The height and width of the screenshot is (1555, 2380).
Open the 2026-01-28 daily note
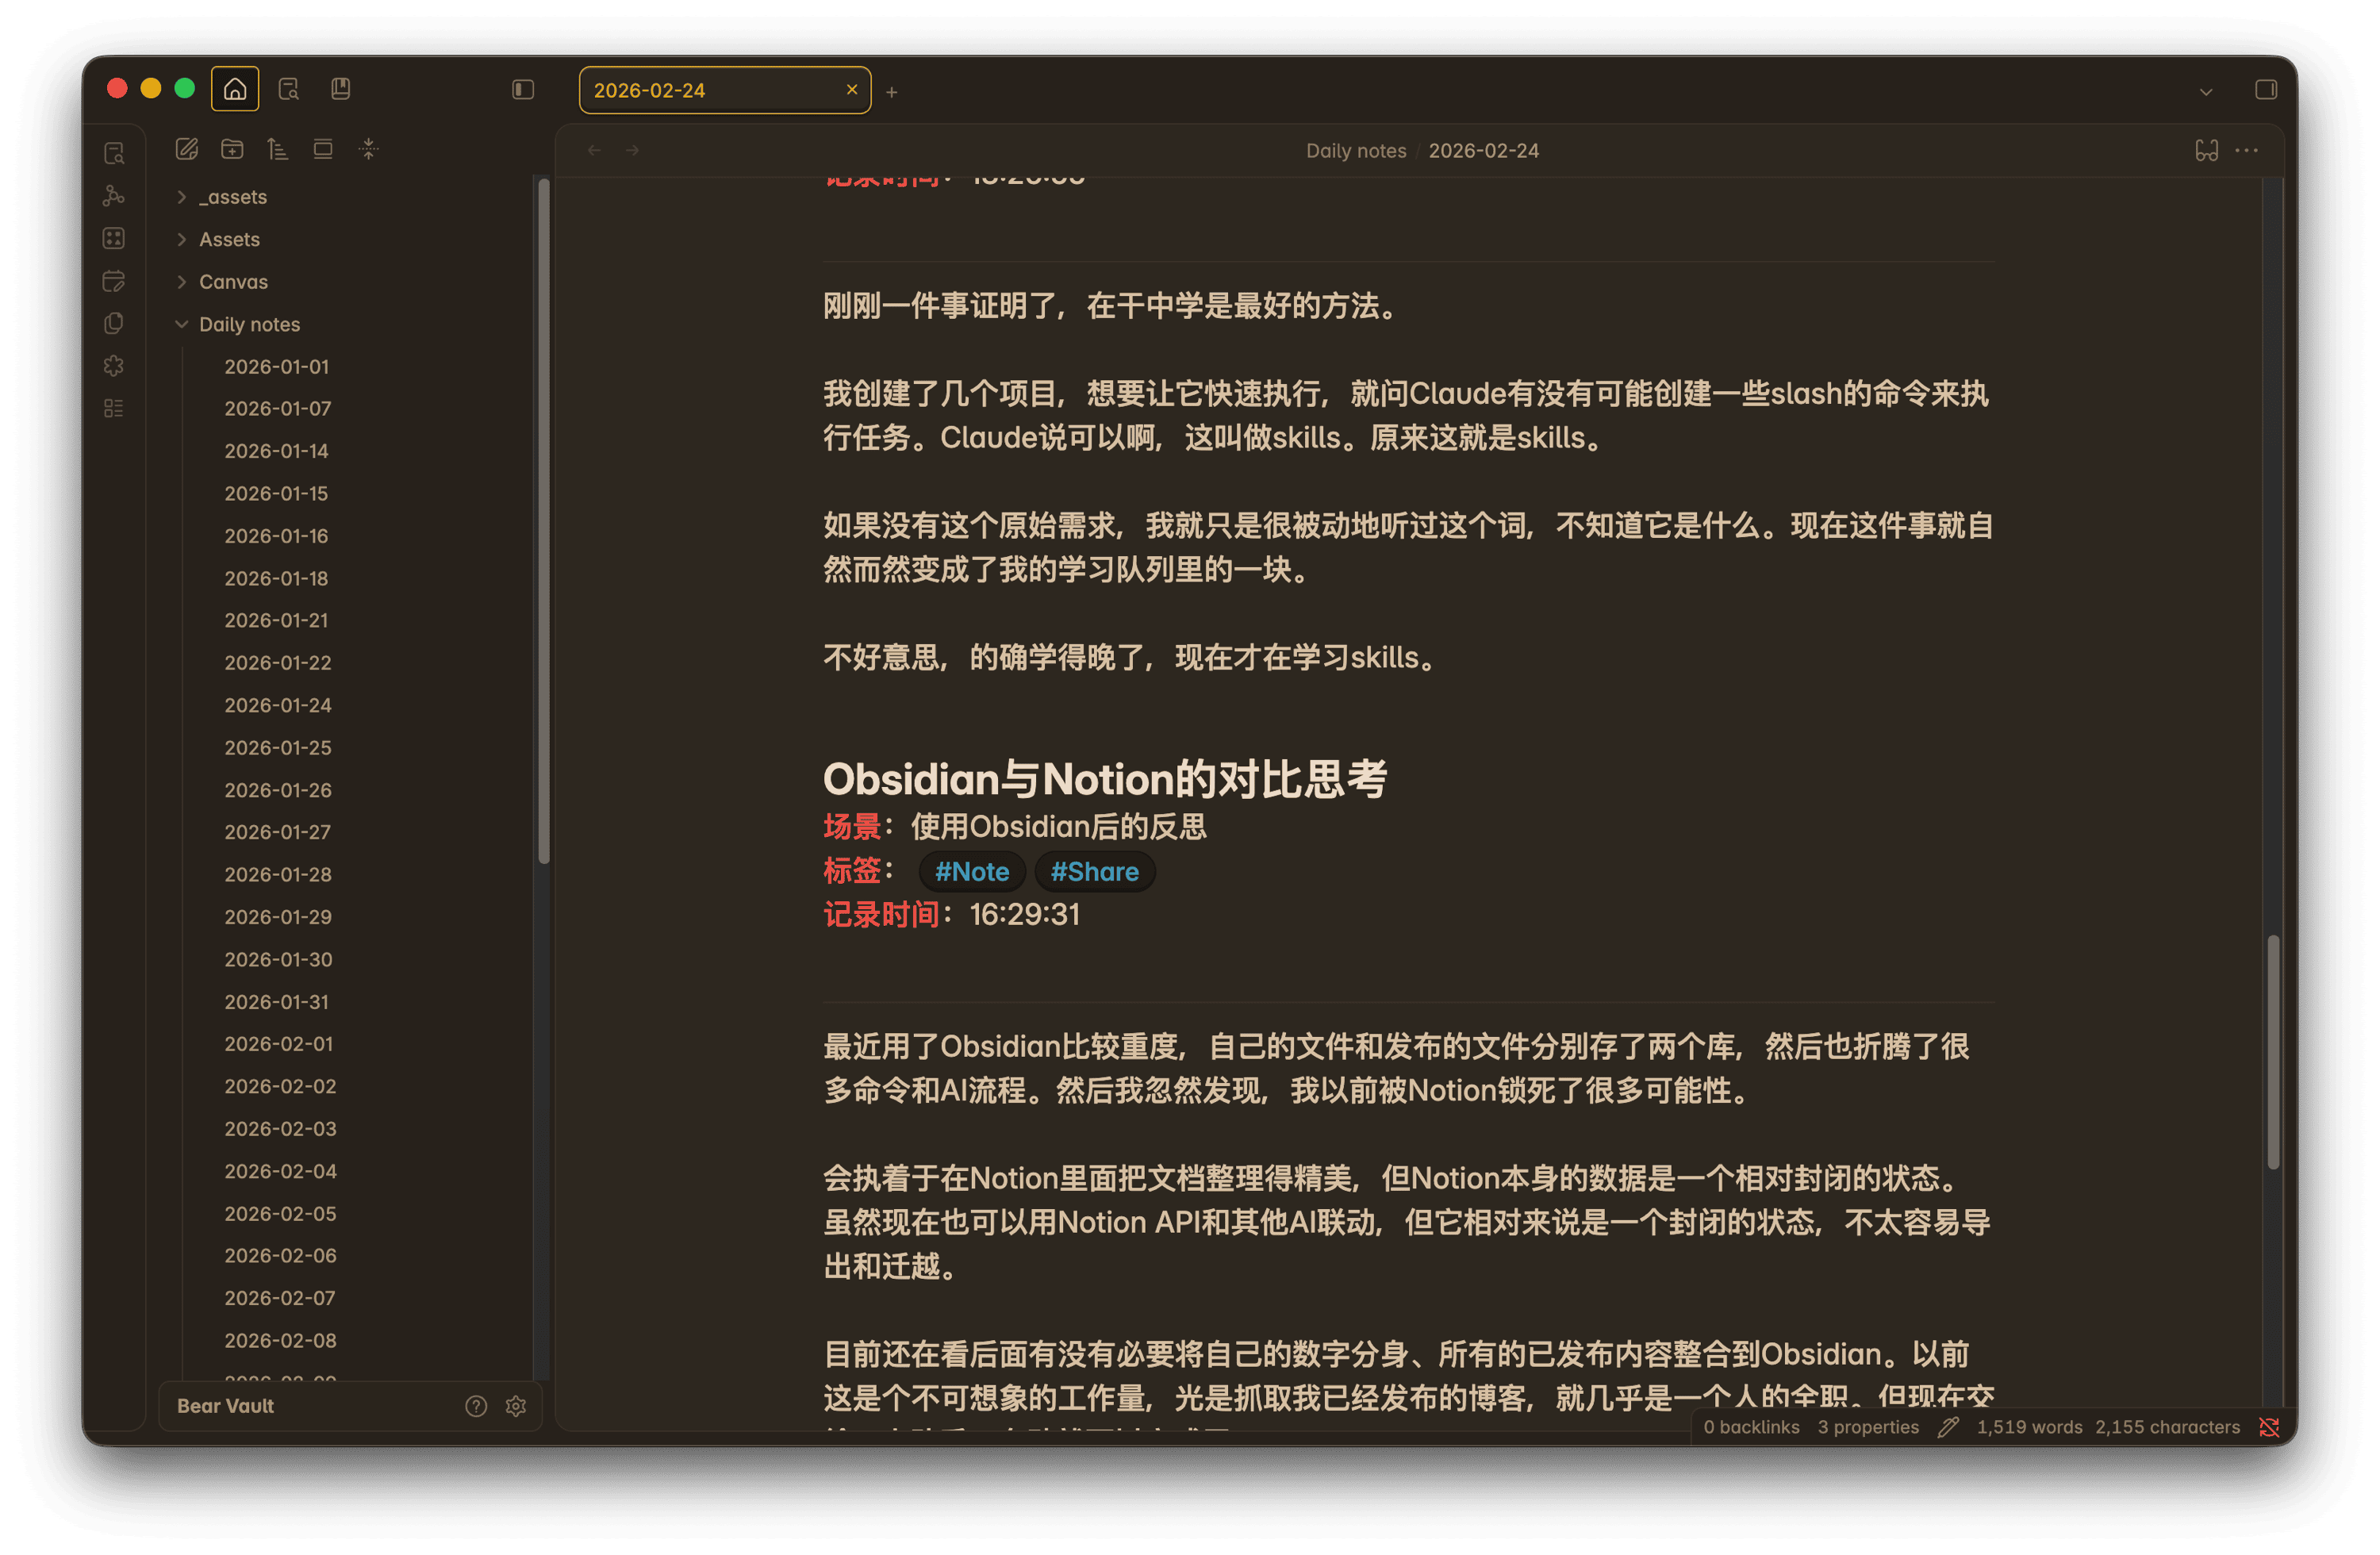(278, 874)
